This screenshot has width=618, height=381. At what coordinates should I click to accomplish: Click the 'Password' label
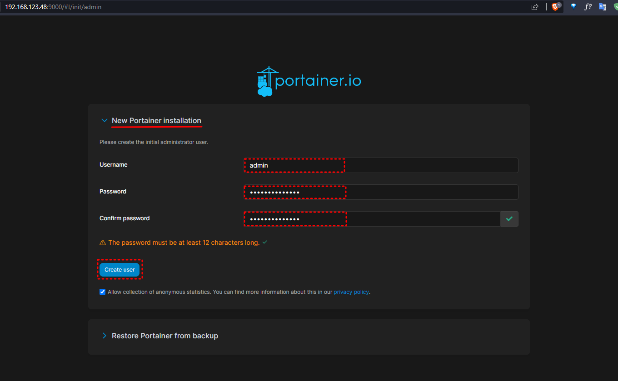click(113, 192)
